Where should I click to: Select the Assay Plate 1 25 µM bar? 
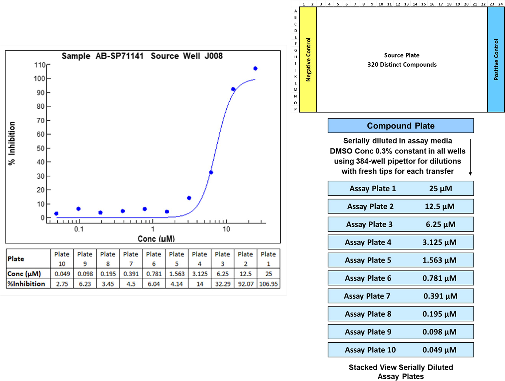(401, 188)
